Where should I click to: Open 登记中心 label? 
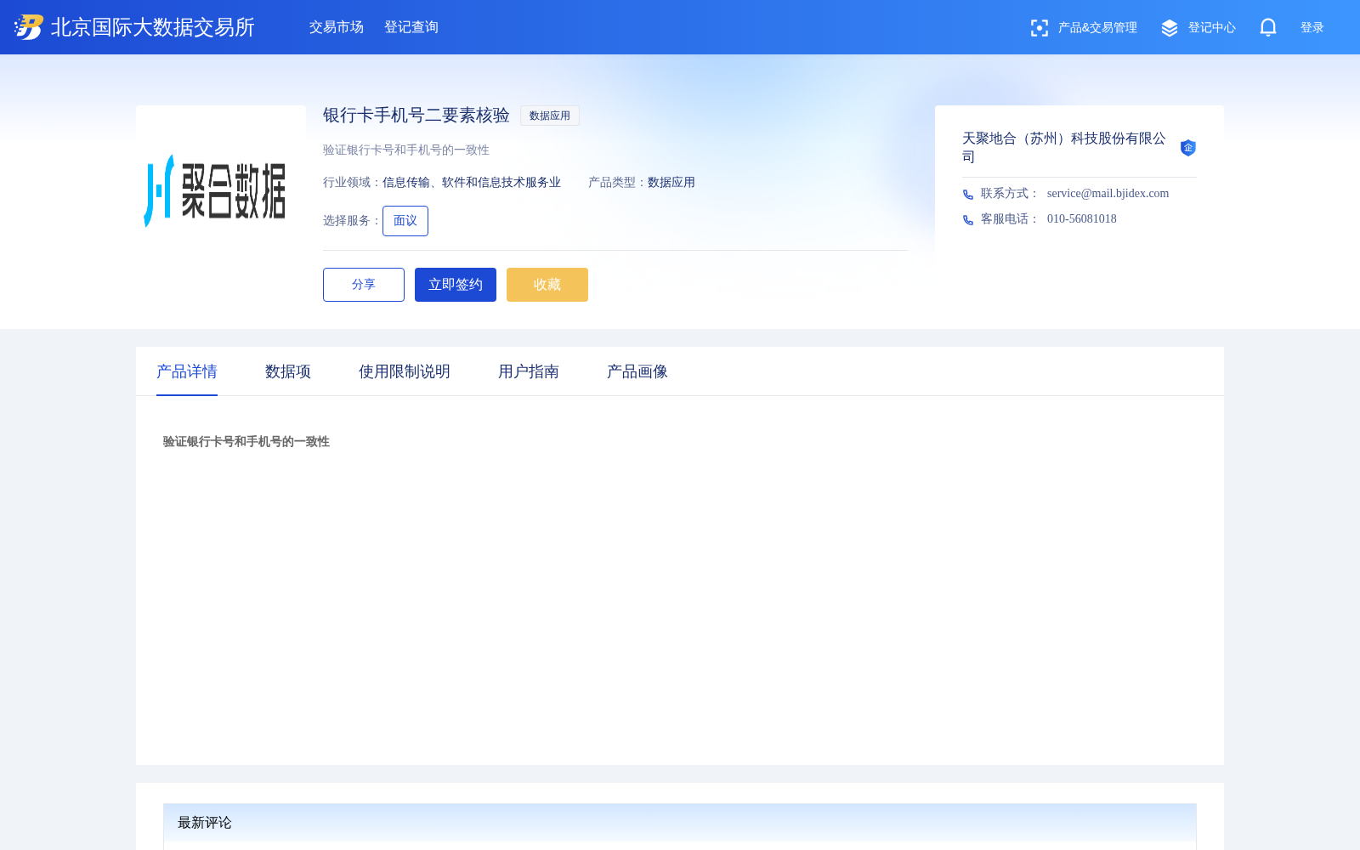coord(1212,28)
